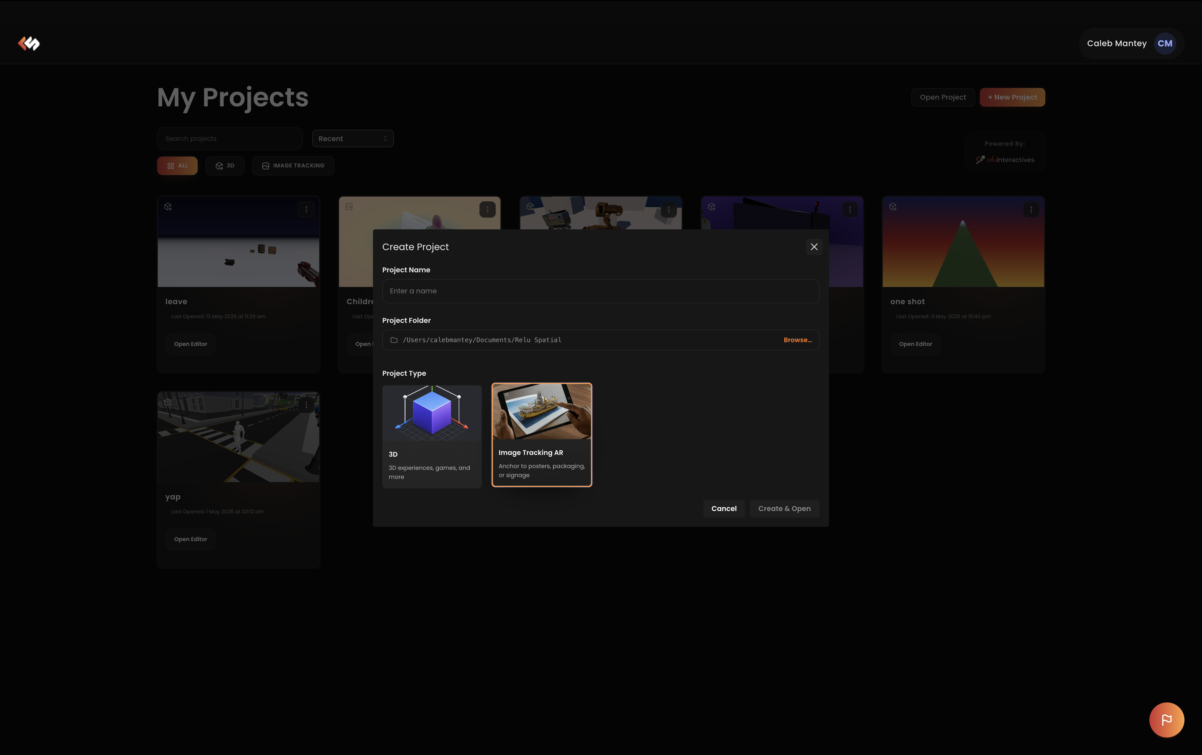
Task: Click the blue cube illustration in 3D card
Action: [x=432, y=413]
